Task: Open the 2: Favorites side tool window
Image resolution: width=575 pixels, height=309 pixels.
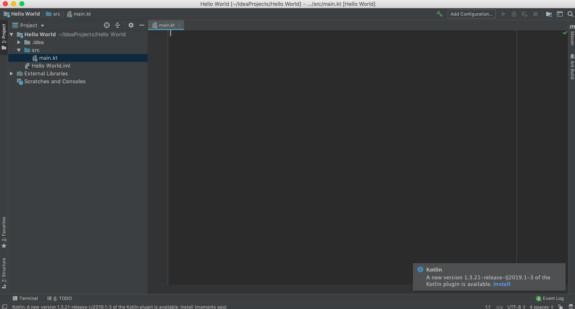Action: pos(4,233)
